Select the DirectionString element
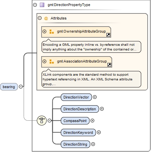151x152 pixels. click(x=75, y=144)
